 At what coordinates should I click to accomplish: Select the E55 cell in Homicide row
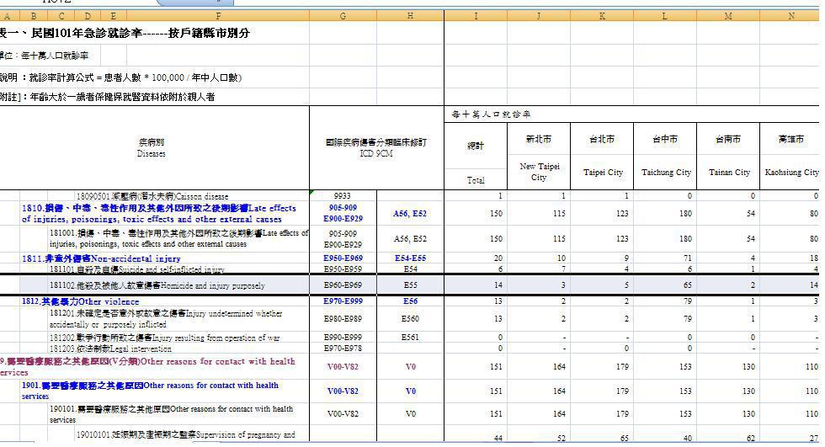click(411, 285)
